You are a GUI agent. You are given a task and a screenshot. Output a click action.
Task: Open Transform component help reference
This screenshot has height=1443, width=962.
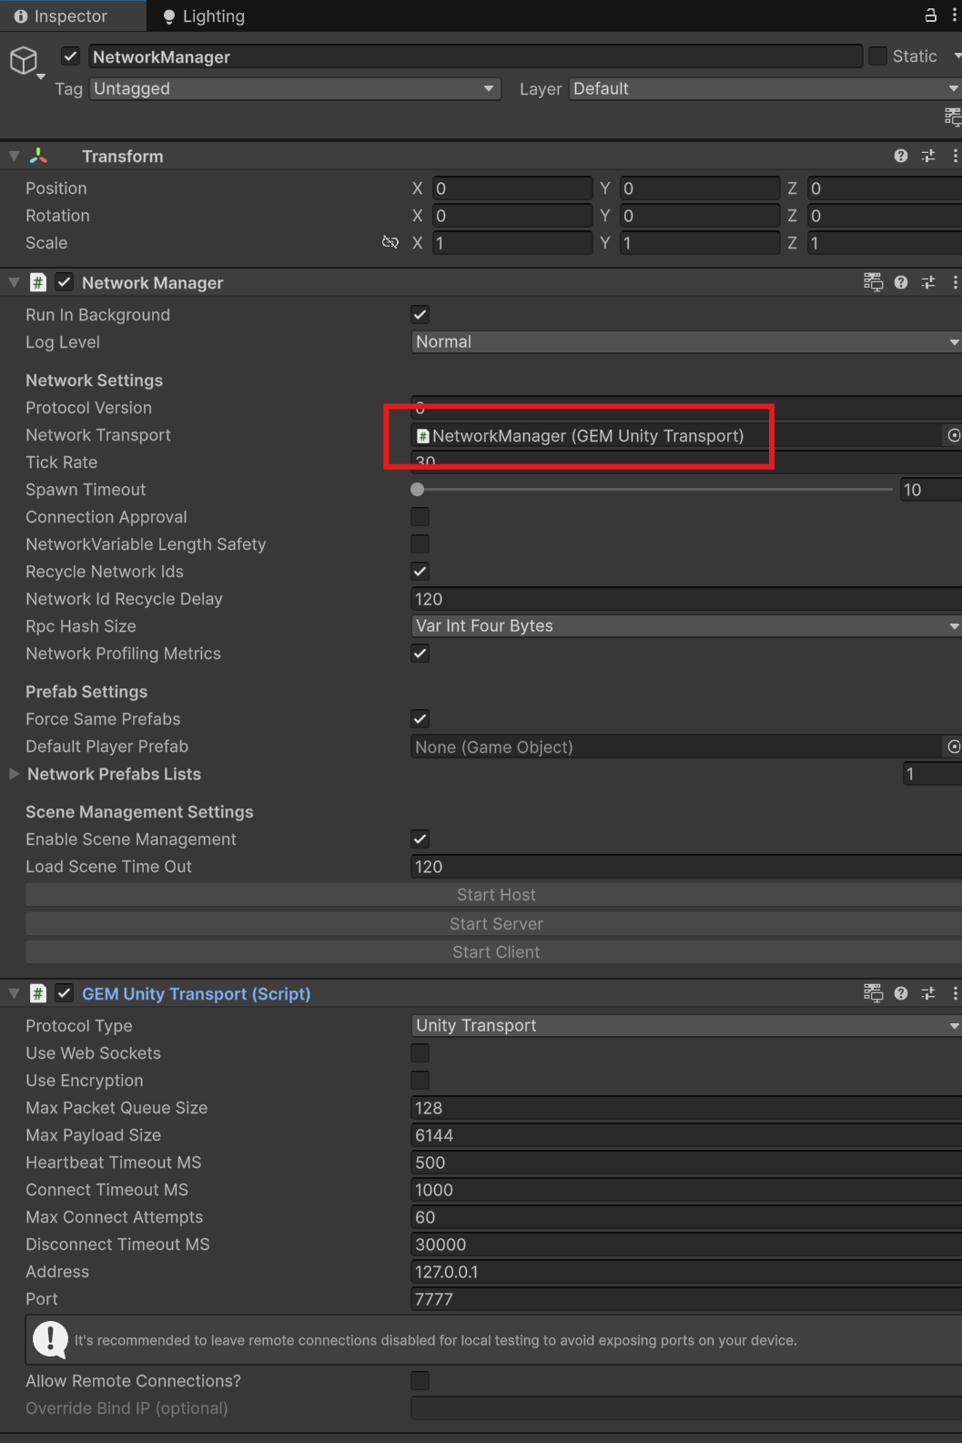900,156
